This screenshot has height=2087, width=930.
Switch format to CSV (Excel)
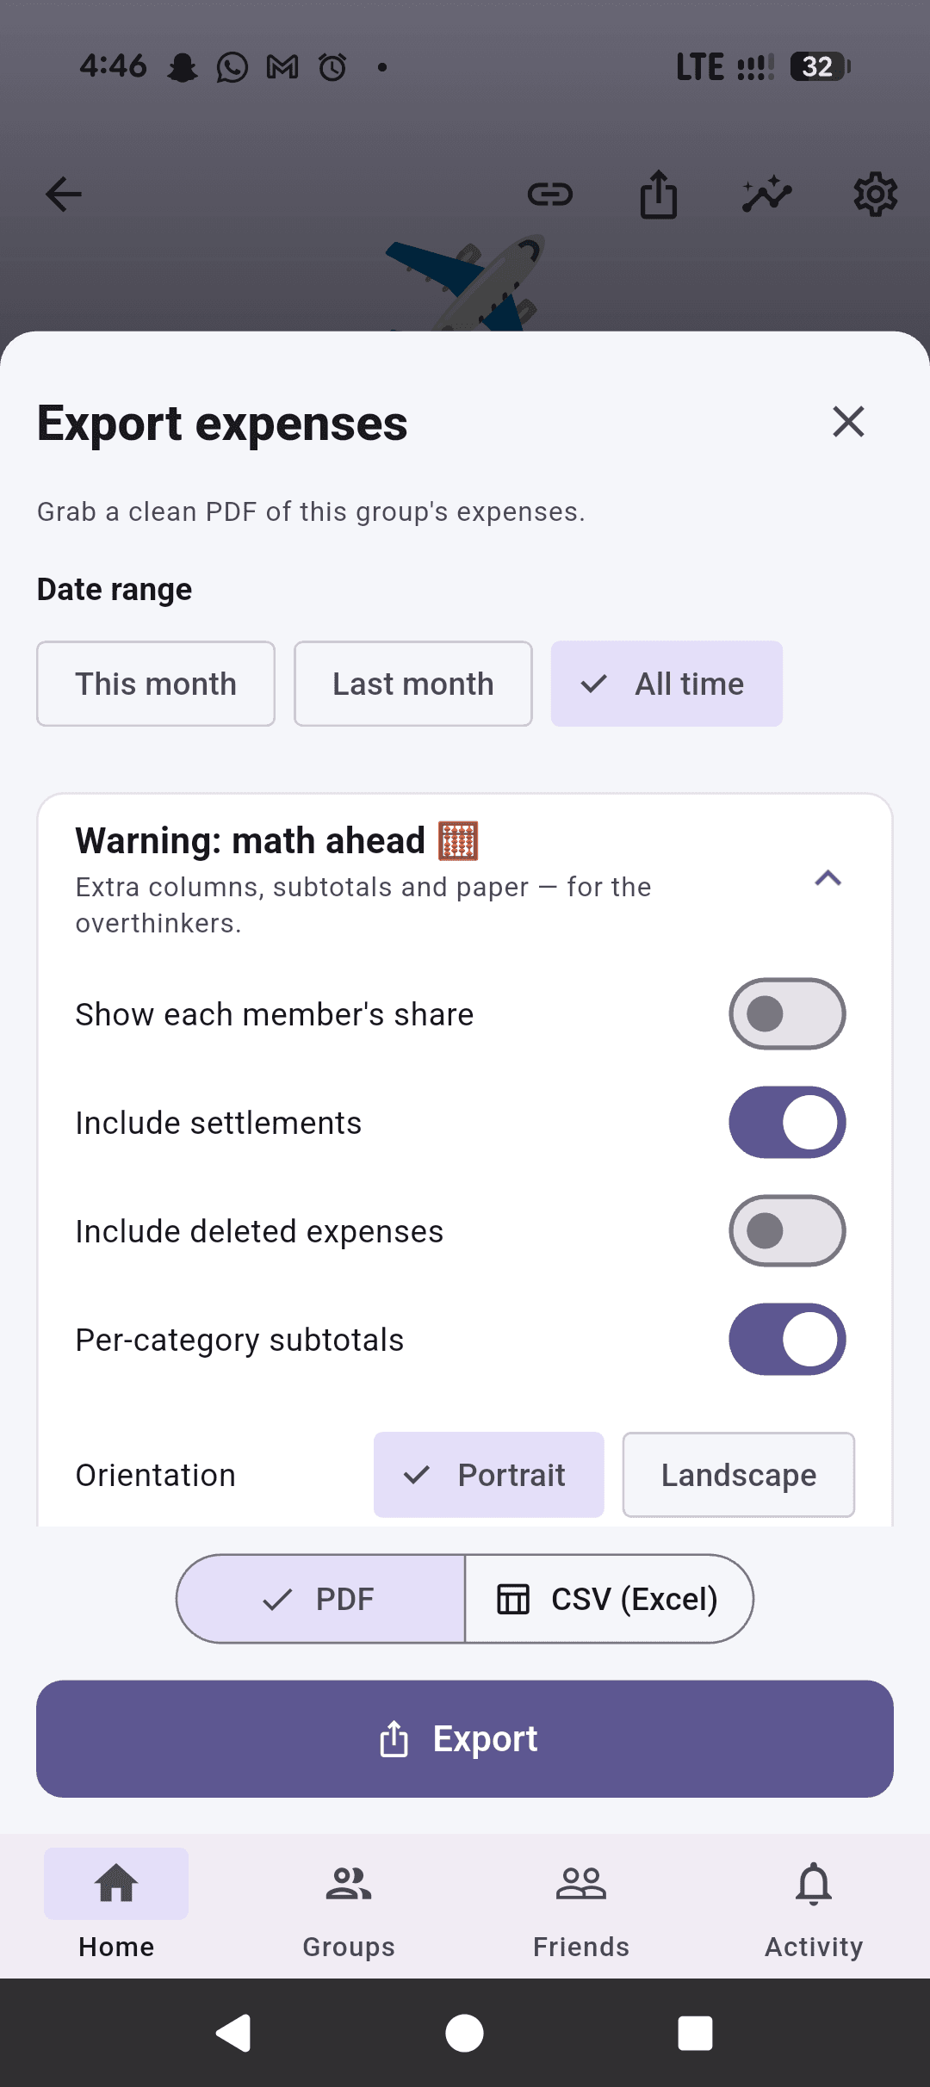coord(609,1599)
